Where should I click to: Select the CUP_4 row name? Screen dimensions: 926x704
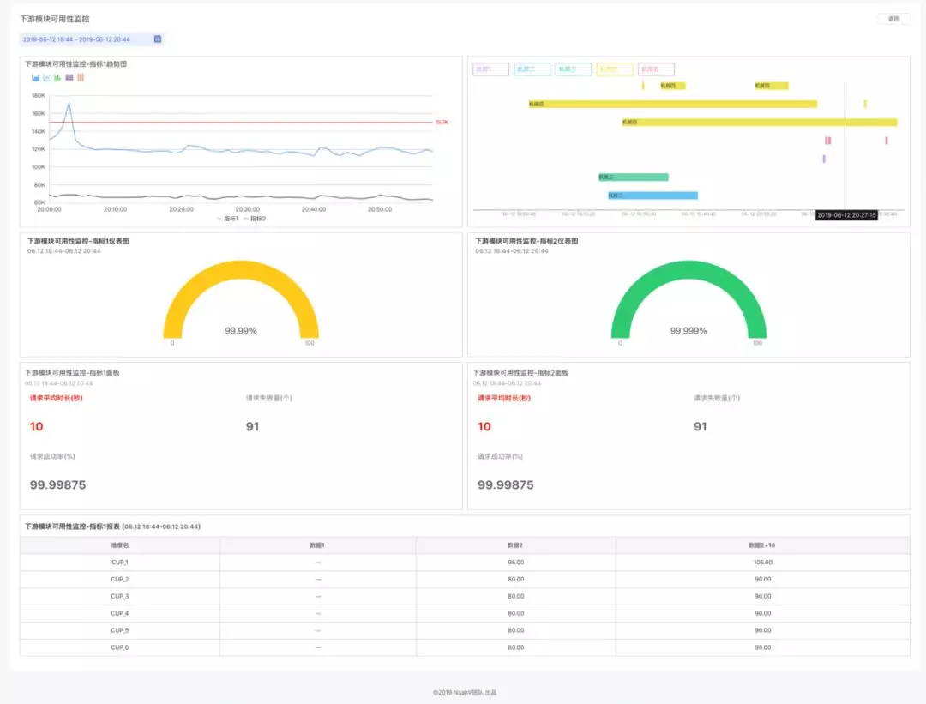click(120, 613)
